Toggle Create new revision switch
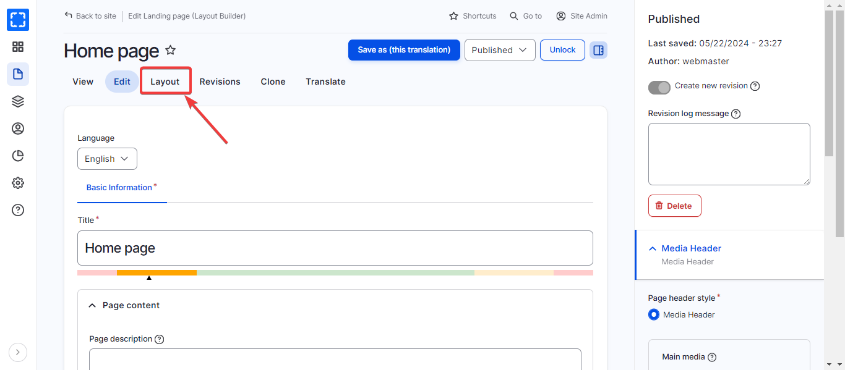Screen dimensions: 845x370 click(659, 87)
